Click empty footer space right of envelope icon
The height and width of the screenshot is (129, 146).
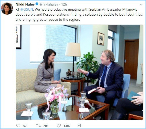pyautogui.click(x=112, y=125)
